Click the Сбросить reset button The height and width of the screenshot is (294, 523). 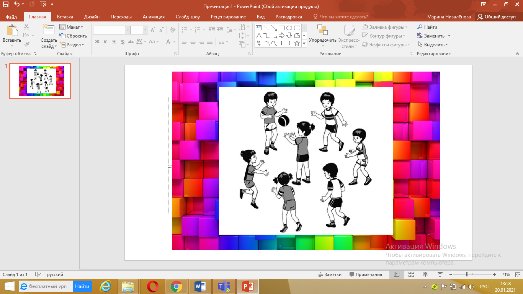tap(73, 36)
